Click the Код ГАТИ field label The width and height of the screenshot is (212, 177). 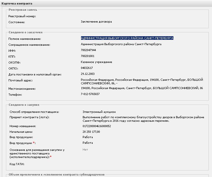[x=17, y=164]
